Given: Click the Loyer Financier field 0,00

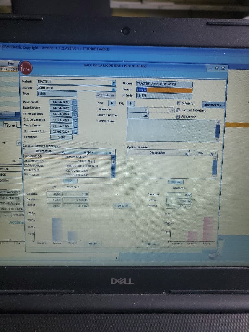Looking at the screenshot, I should pos(138,116).
